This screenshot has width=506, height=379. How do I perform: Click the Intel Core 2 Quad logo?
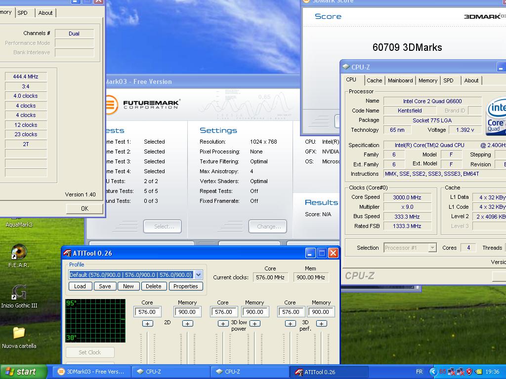coord(496,115)
